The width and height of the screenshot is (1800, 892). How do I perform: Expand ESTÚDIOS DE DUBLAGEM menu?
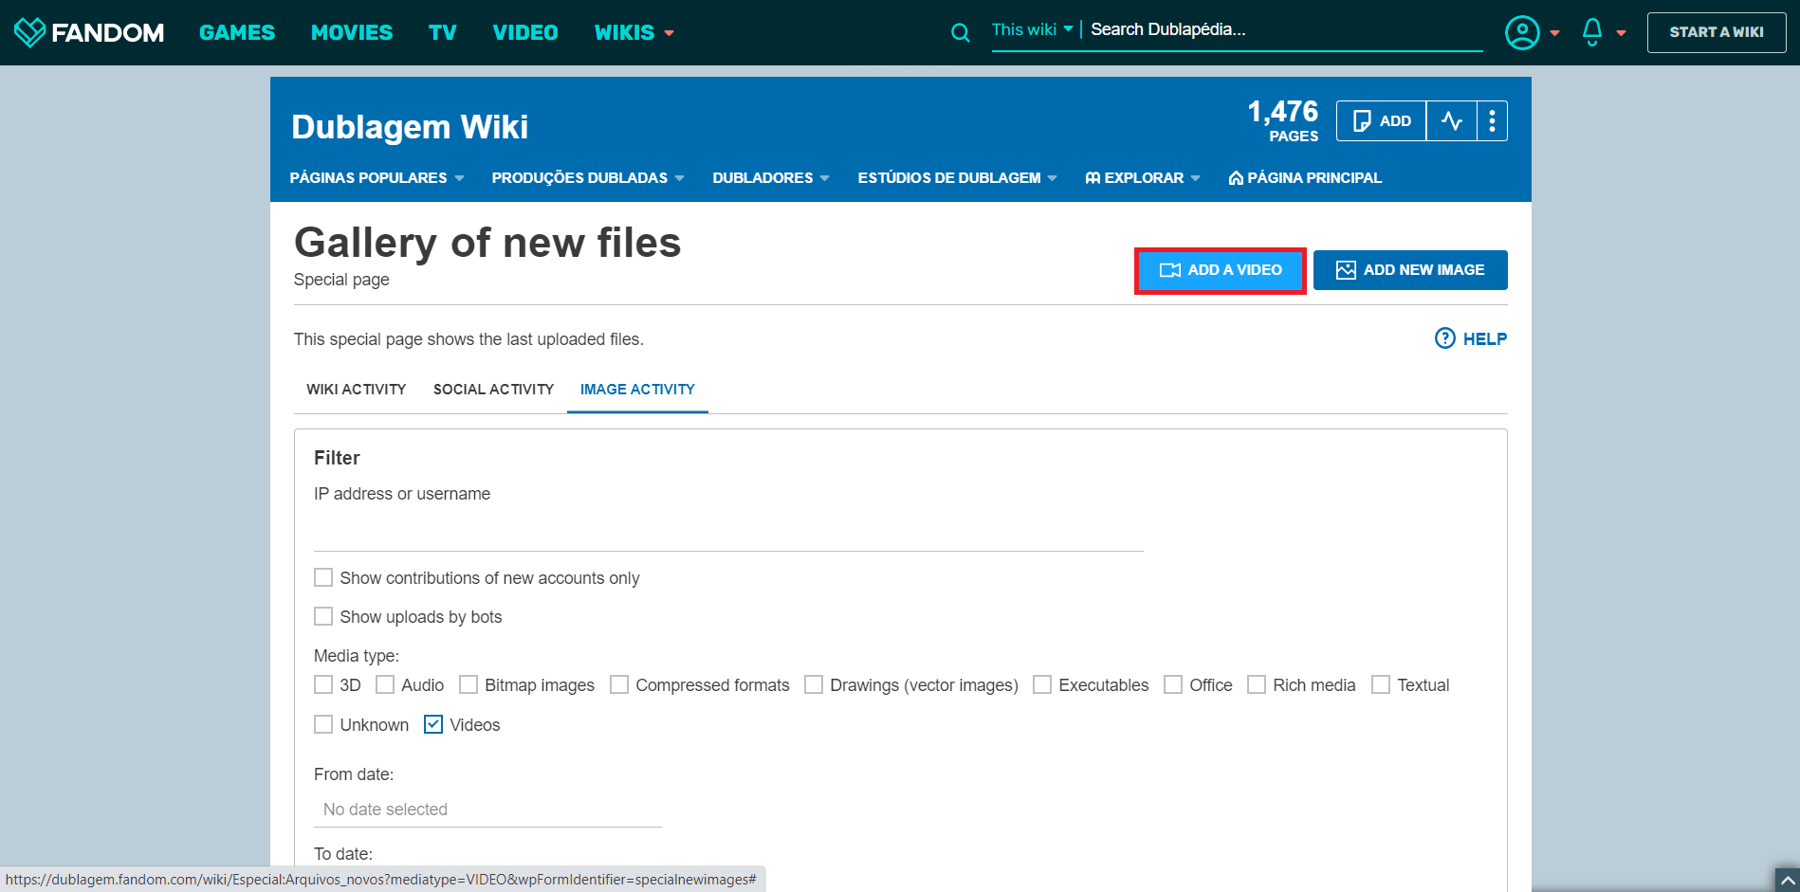point(957,177)
